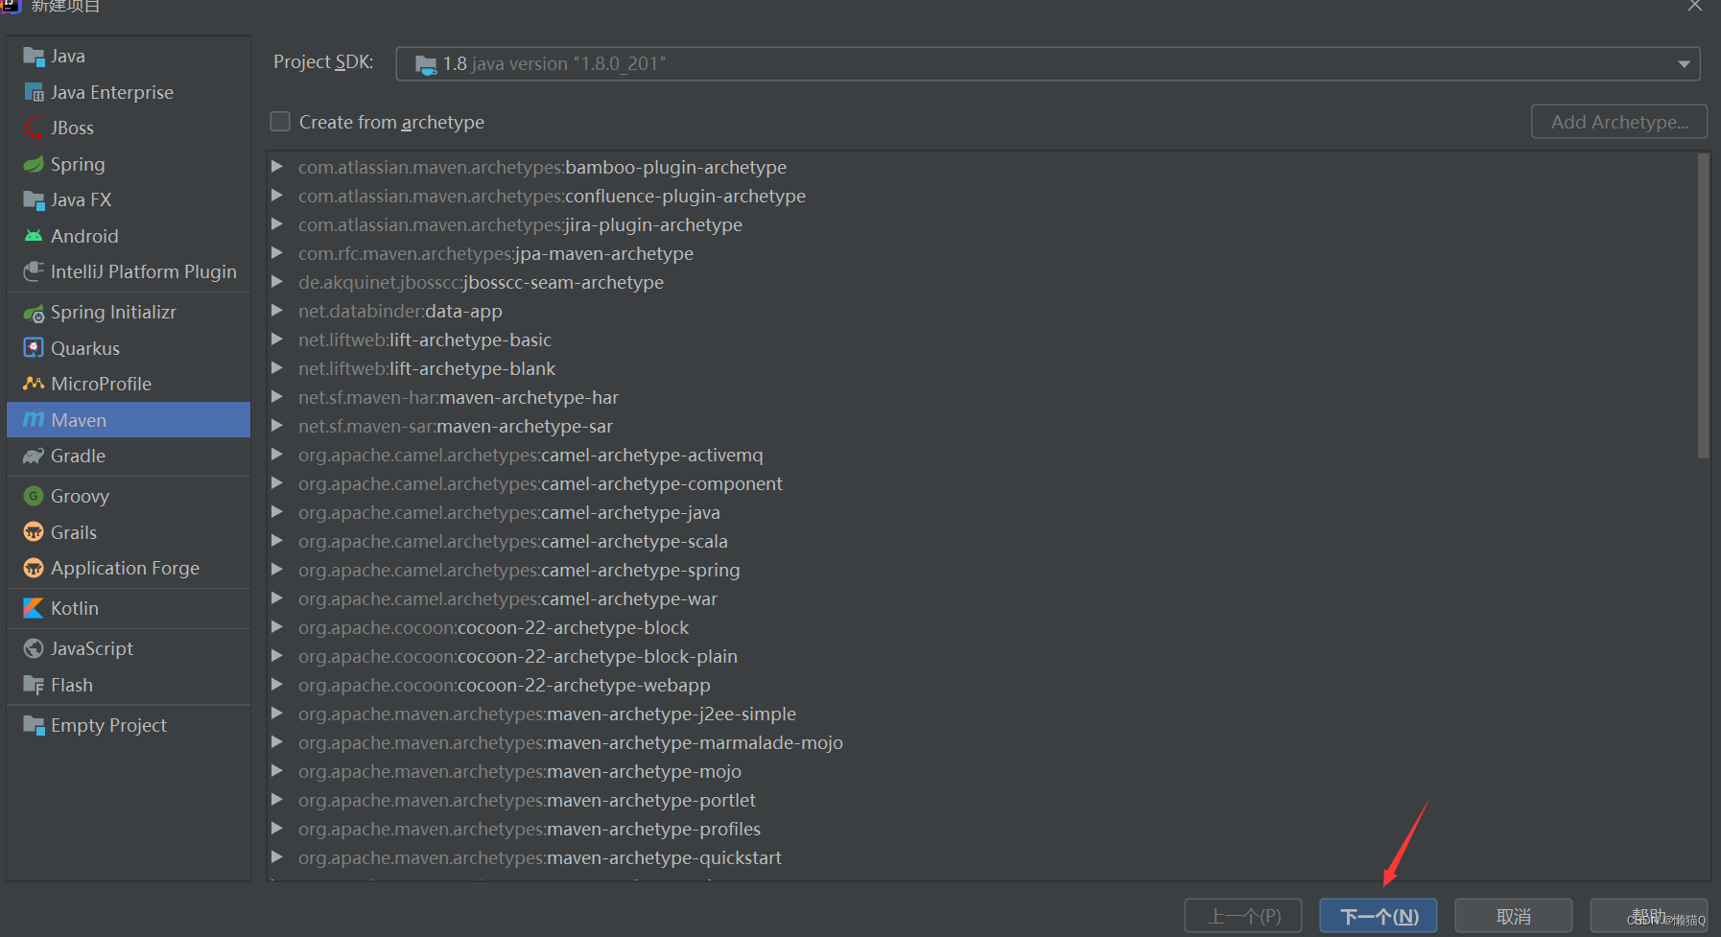The image size is (1721, 937).
Task: Click the JBoss icon in the sidebar
Action: [34, 129]
